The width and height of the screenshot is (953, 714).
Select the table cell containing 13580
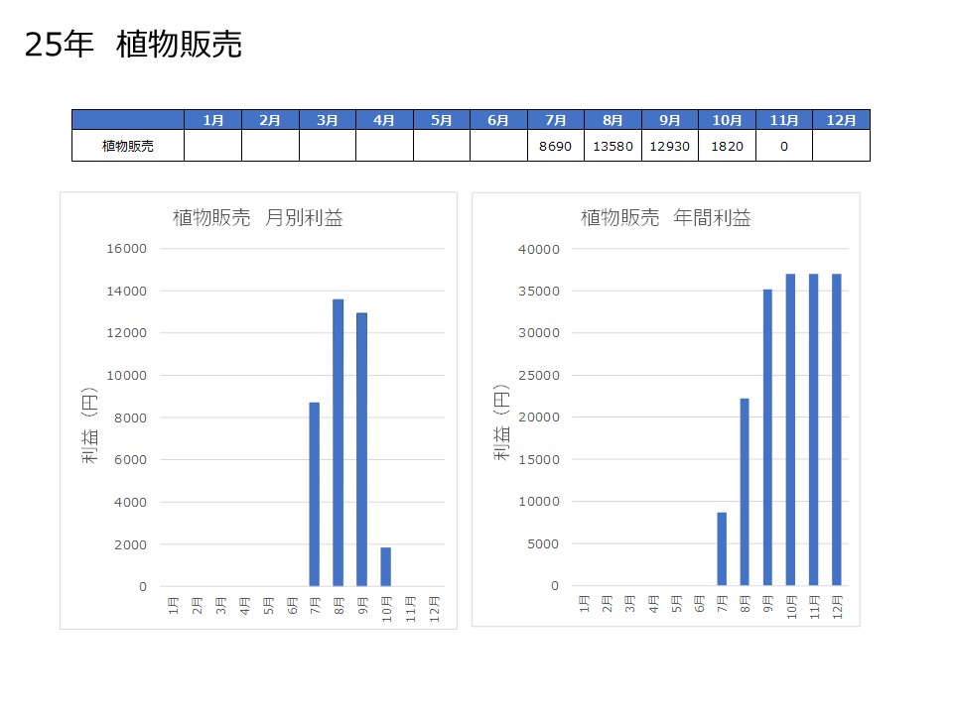(613, 146)
